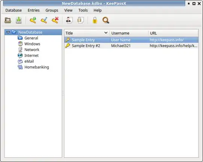Delete entry key with red X icon
Viewport: 203px width, 162px height.
tap(55, 20)
